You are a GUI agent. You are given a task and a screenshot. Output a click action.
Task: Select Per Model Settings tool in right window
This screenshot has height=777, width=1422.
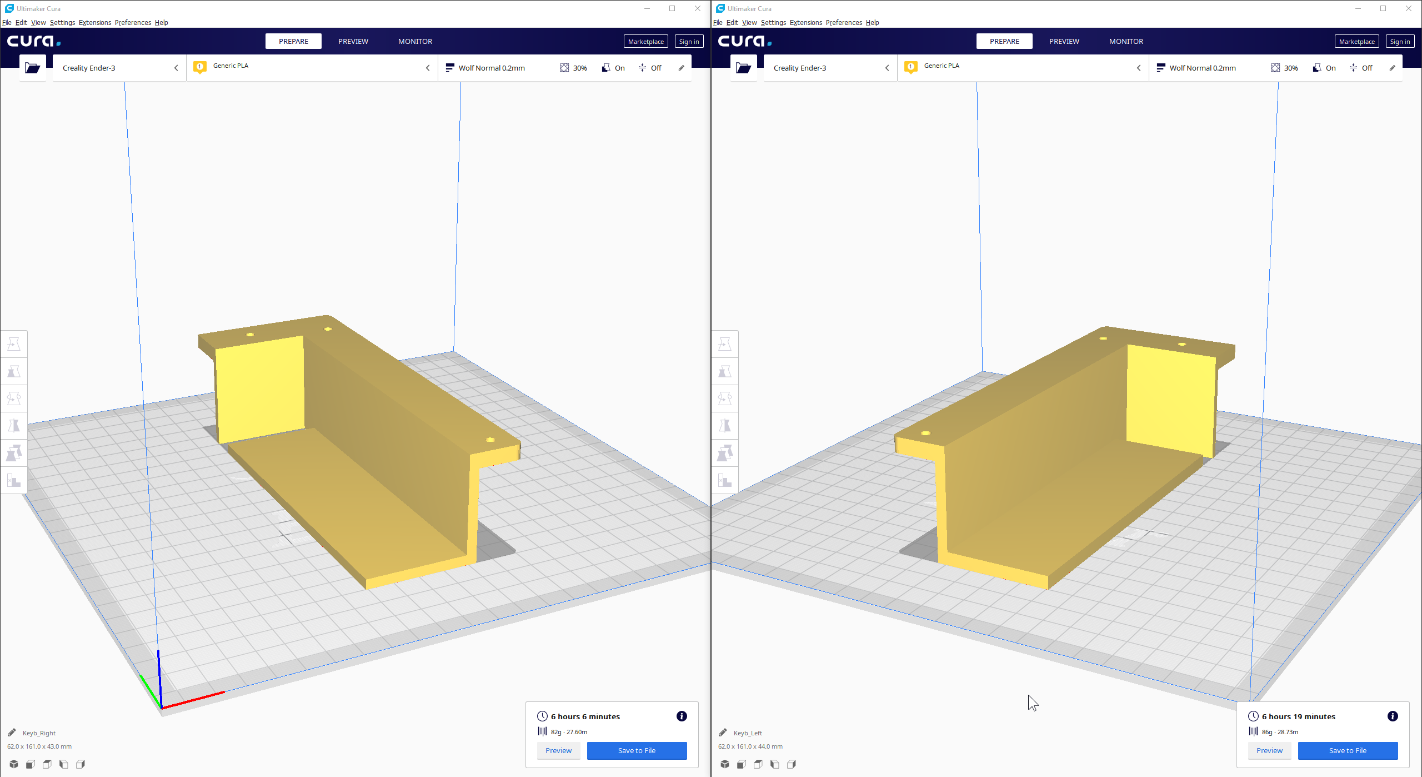tap(725, 453)
